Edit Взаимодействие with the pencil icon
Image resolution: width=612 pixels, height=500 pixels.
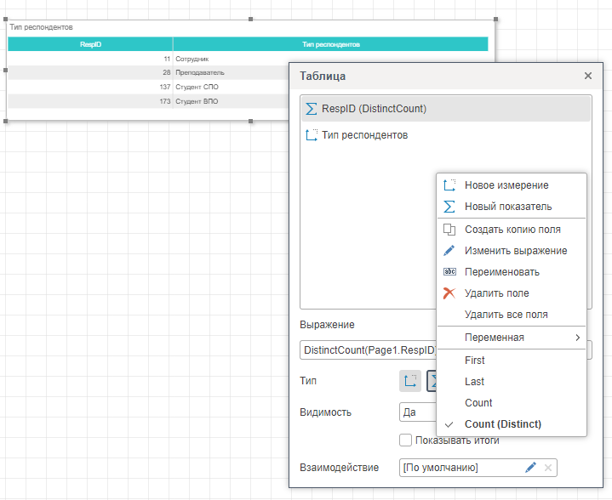pos(531,468)
